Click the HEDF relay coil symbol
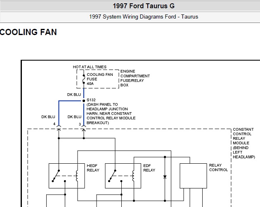Screen dimensions: 260x207 coord(77,176)
